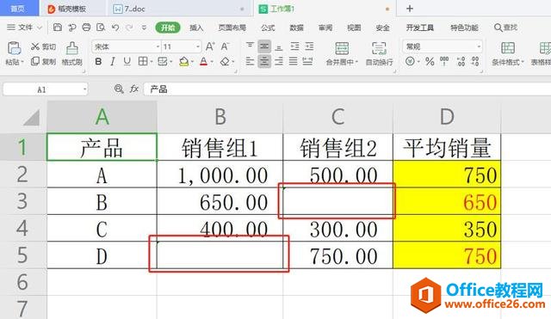The image size is (551, 319).
Task: Switch to the 7.doc document tab
Action: tap(134, 9)
